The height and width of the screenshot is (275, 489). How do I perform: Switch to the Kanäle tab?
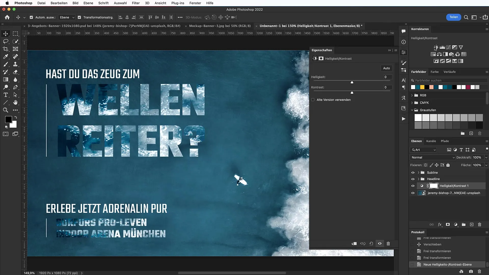tap(431, 141)
